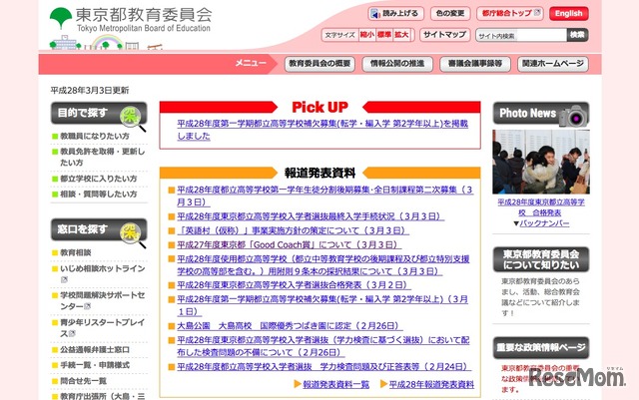This screenshot has width=639, height=400.
Task: Open 教職員になりたい方 link
Action: click(x=95, y=136)
